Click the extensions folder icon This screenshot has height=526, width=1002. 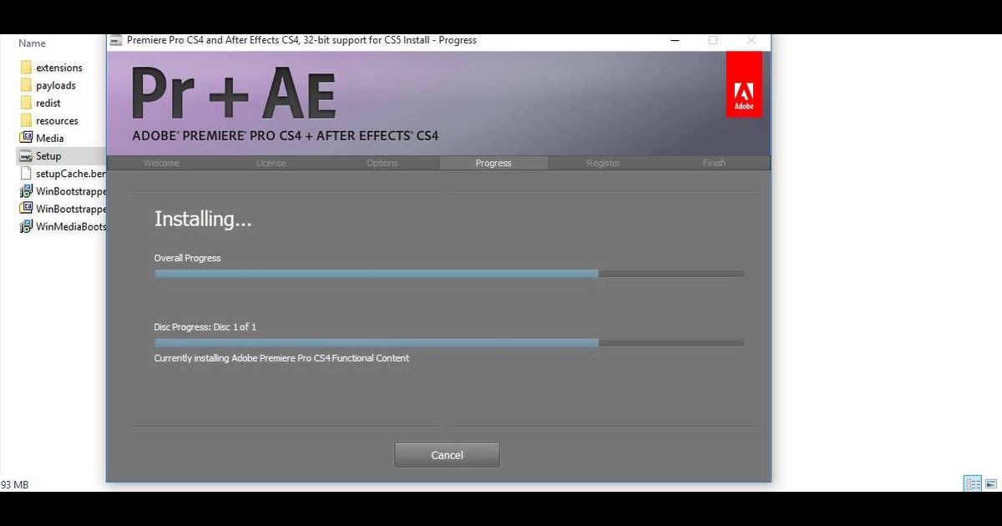click(x=26, y=68)
